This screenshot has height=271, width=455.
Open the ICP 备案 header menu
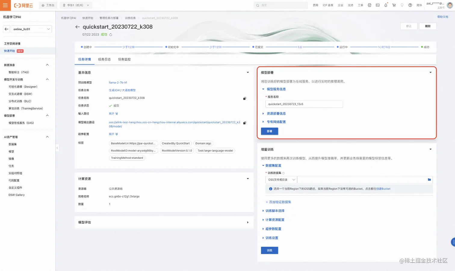[x=328, y=5]
